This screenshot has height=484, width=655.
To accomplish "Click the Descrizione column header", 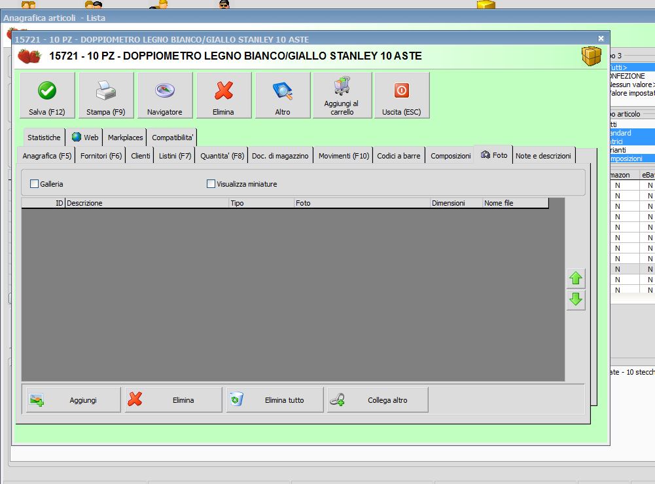I will (147, 203).
